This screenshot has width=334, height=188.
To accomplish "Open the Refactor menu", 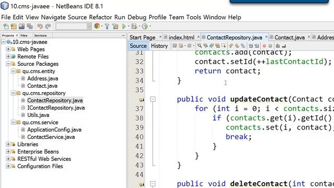I will pyautogui.click(x=100, y=17).
